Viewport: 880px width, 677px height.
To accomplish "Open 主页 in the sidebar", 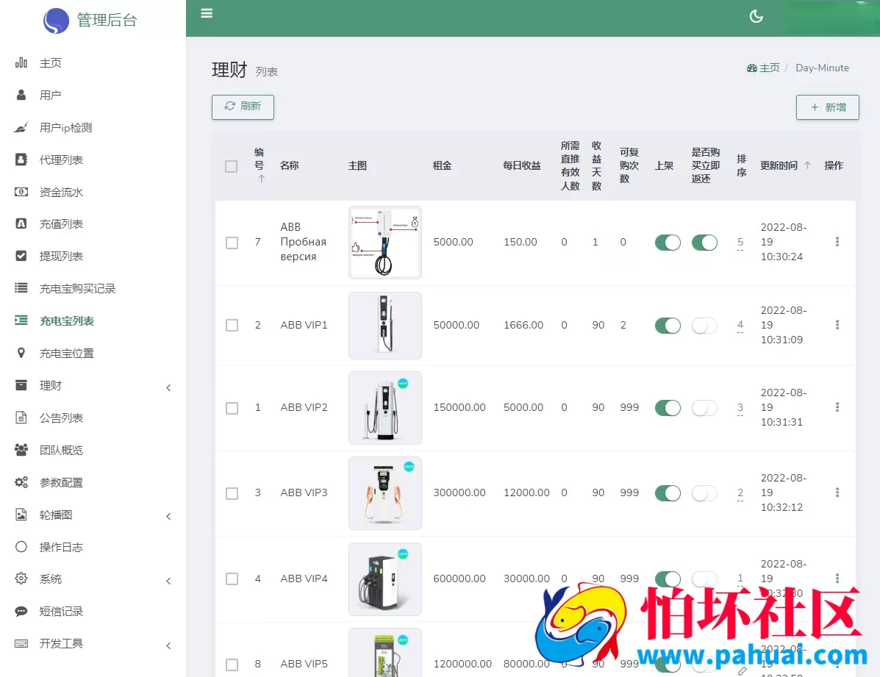I will pyautogui.click(x=51, y=63).
